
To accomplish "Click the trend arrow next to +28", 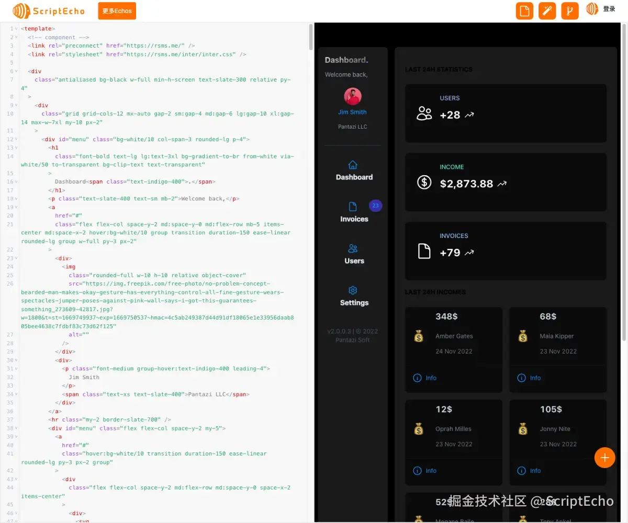I will (469, 115).
